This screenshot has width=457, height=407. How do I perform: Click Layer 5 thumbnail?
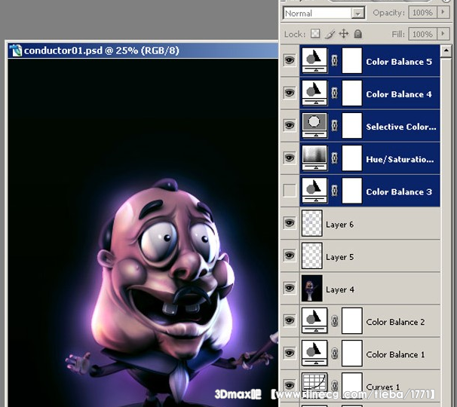312,256
